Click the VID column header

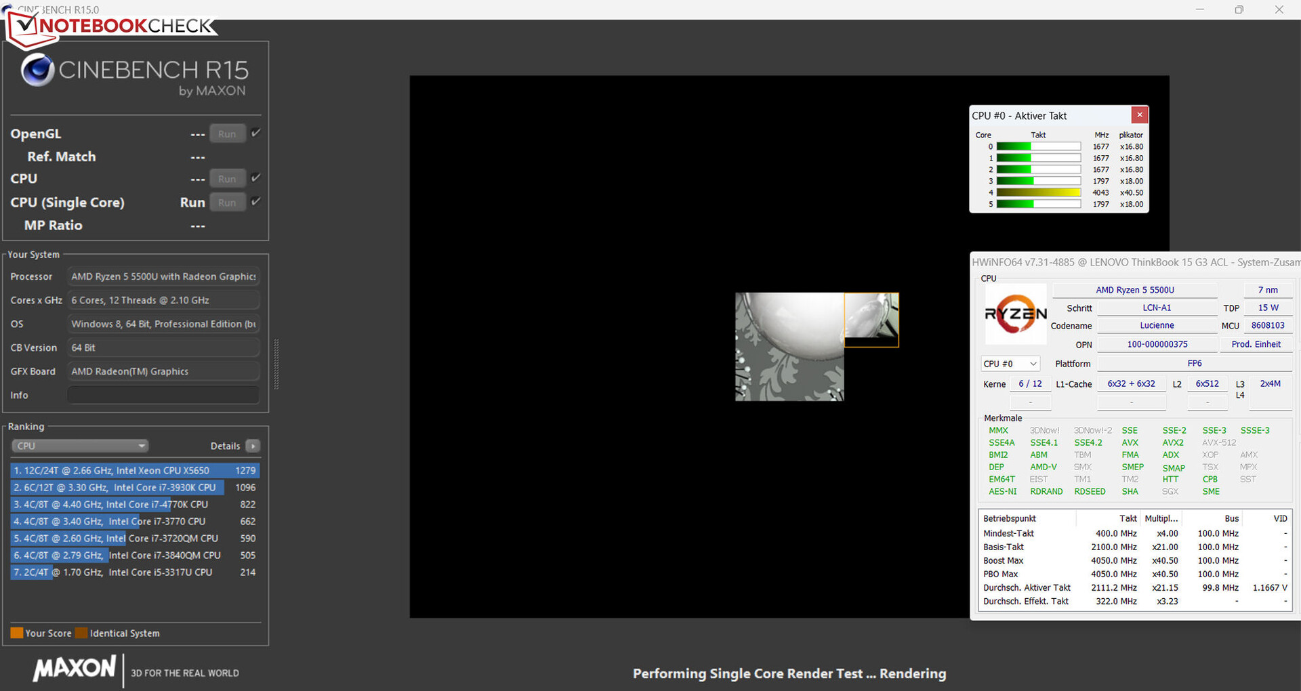1268,518
